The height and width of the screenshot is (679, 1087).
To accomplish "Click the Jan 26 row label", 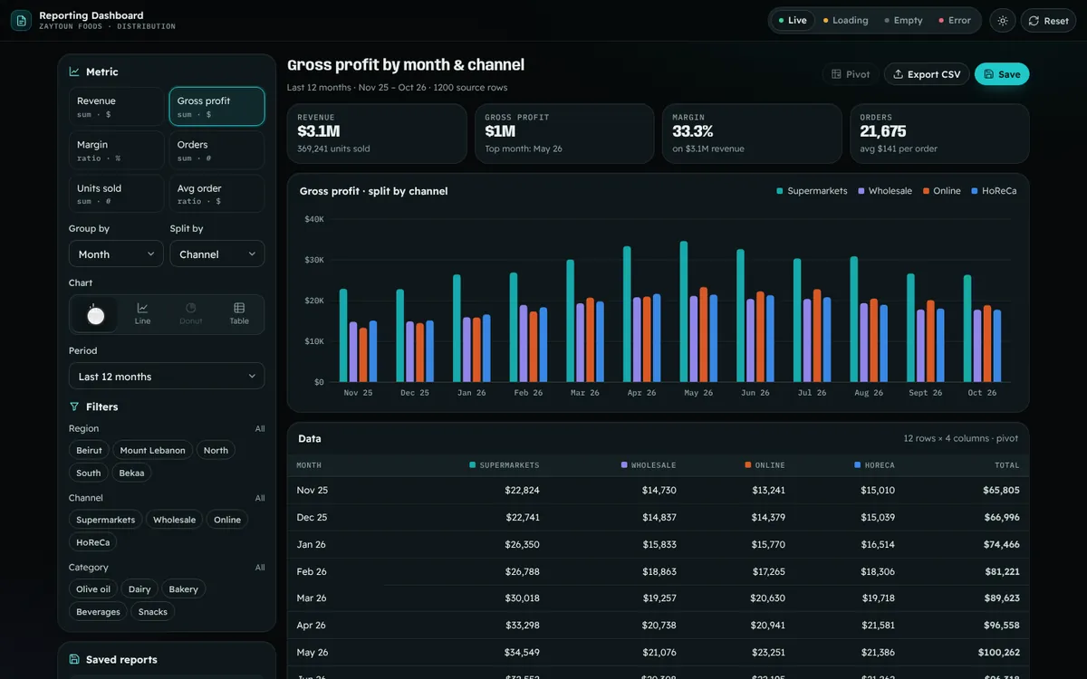I will [x=312, y=544].
